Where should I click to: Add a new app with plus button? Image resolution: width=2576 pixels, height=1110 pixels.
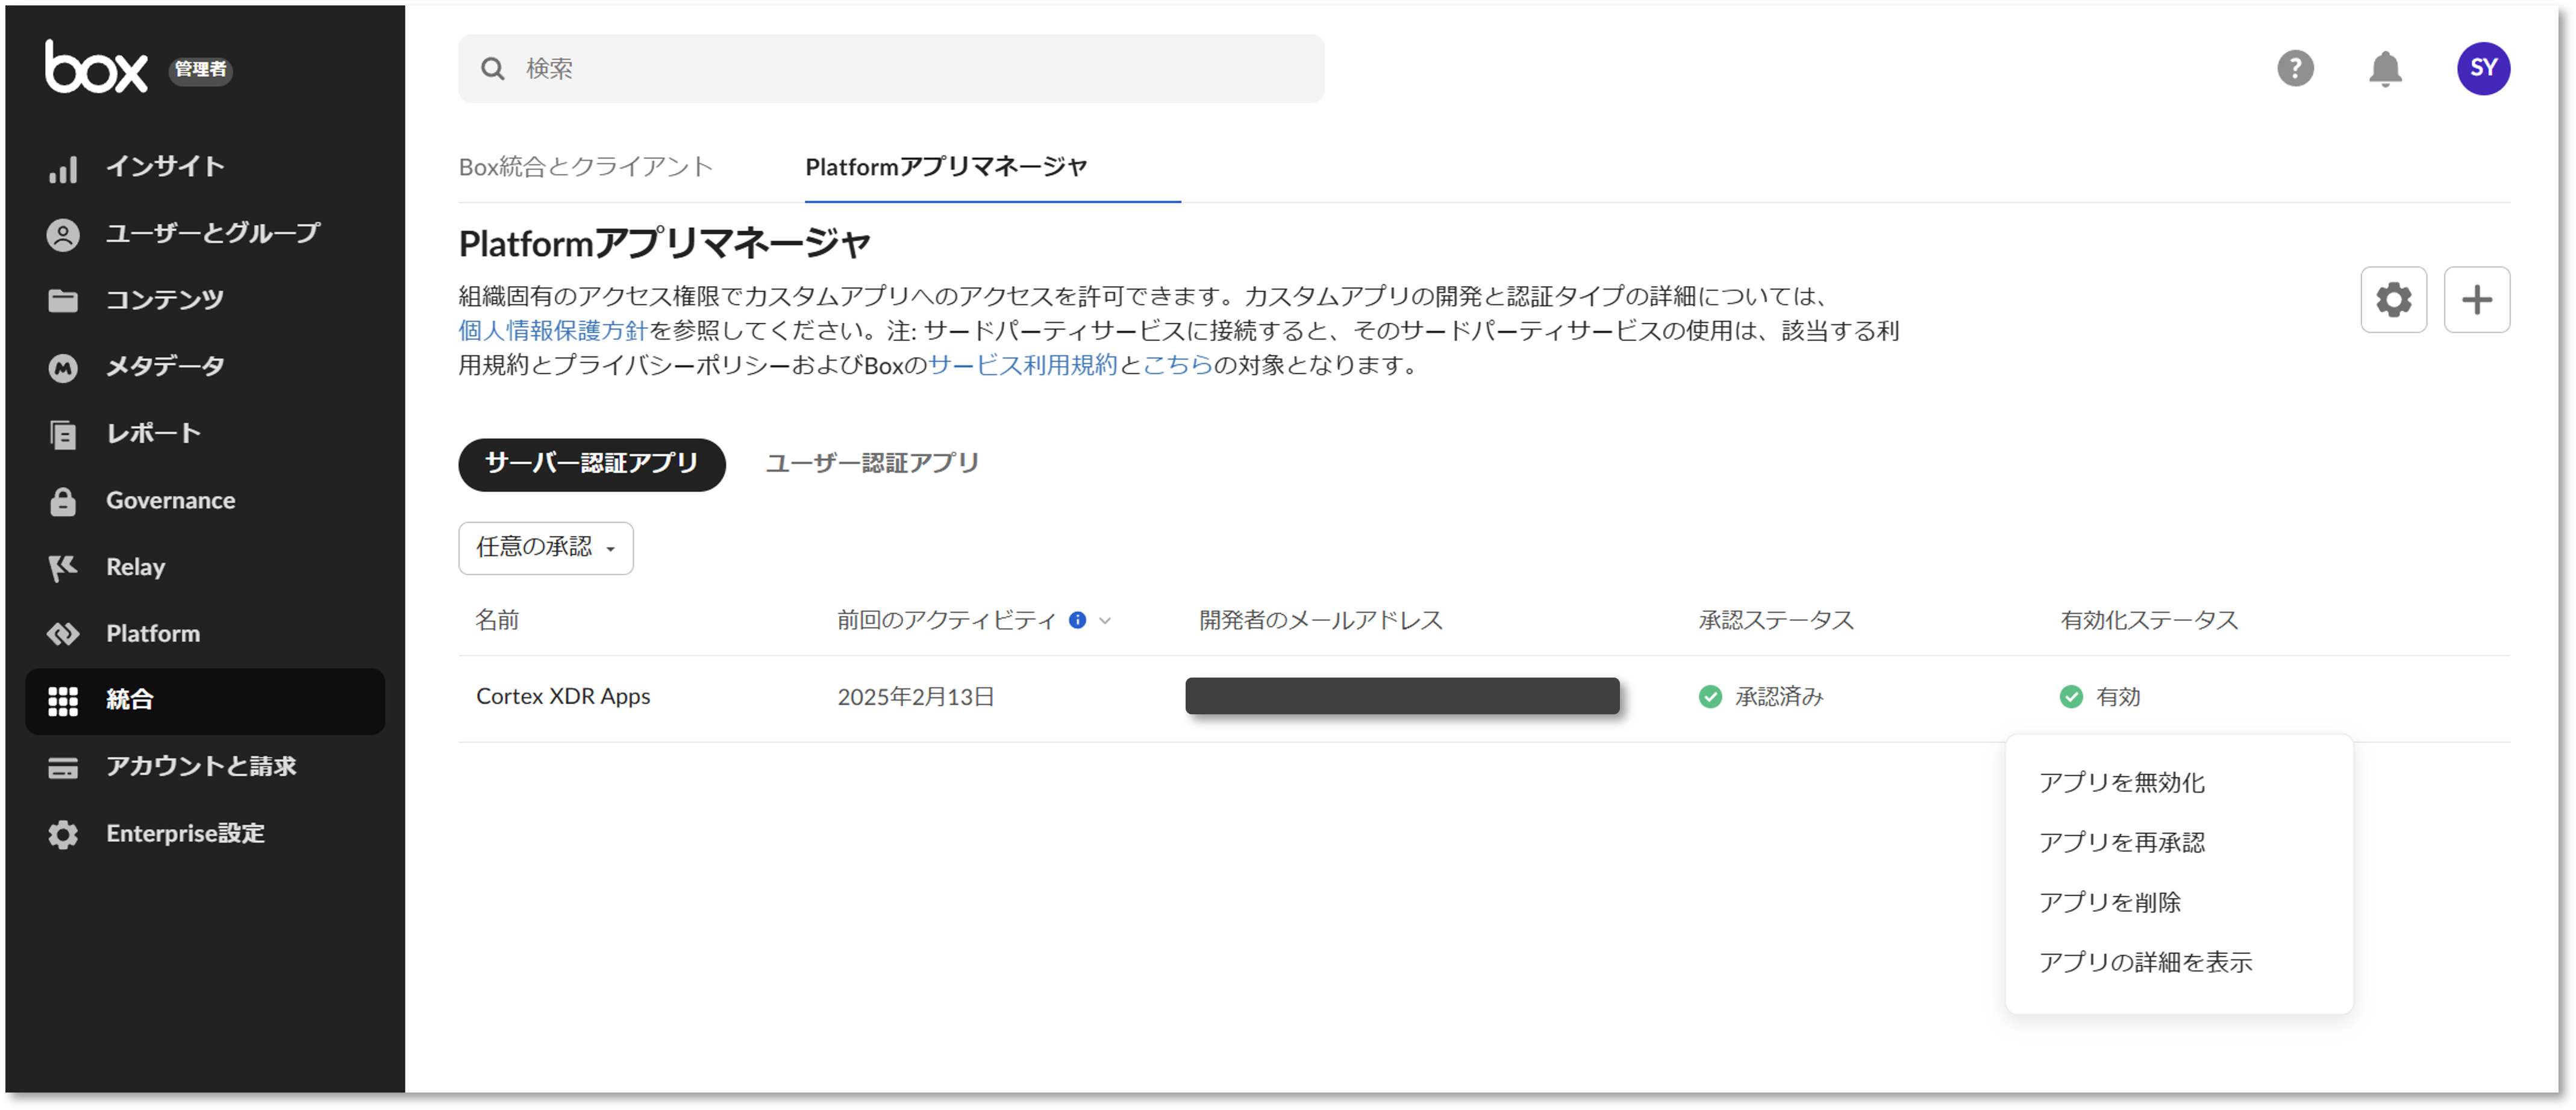(x=2476, y=299)
